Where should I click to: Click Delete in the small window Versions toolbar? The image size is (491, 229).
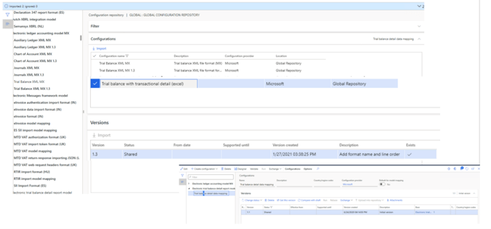tap(269, 200)
